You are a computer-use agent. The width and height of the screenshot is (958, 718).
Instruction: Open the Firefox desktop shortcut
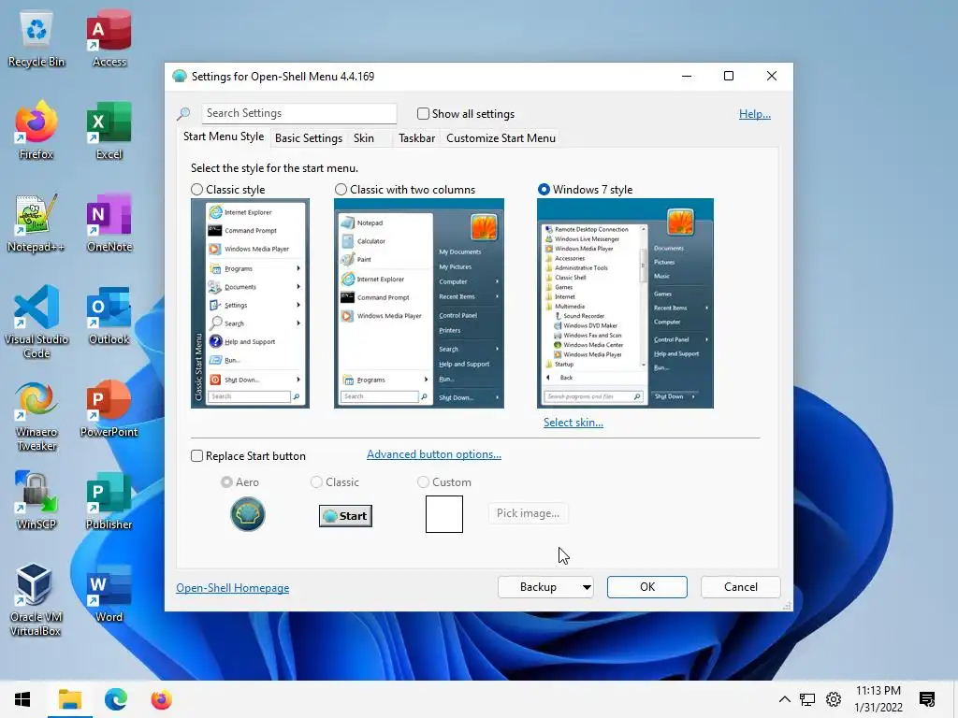coord(36,130)
